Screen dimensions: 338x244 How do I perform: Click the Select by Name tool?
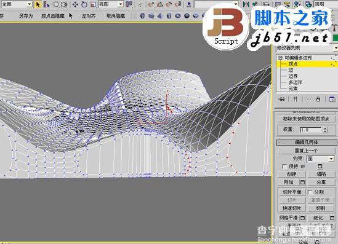[x=46, y=4]
